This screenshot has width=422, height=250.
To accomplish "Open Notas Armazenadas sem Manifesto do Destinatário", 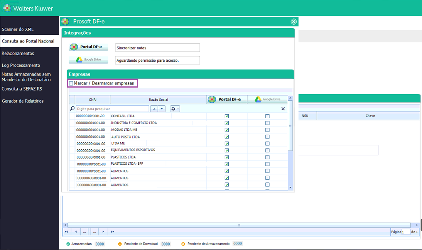I will click(26, 77).
